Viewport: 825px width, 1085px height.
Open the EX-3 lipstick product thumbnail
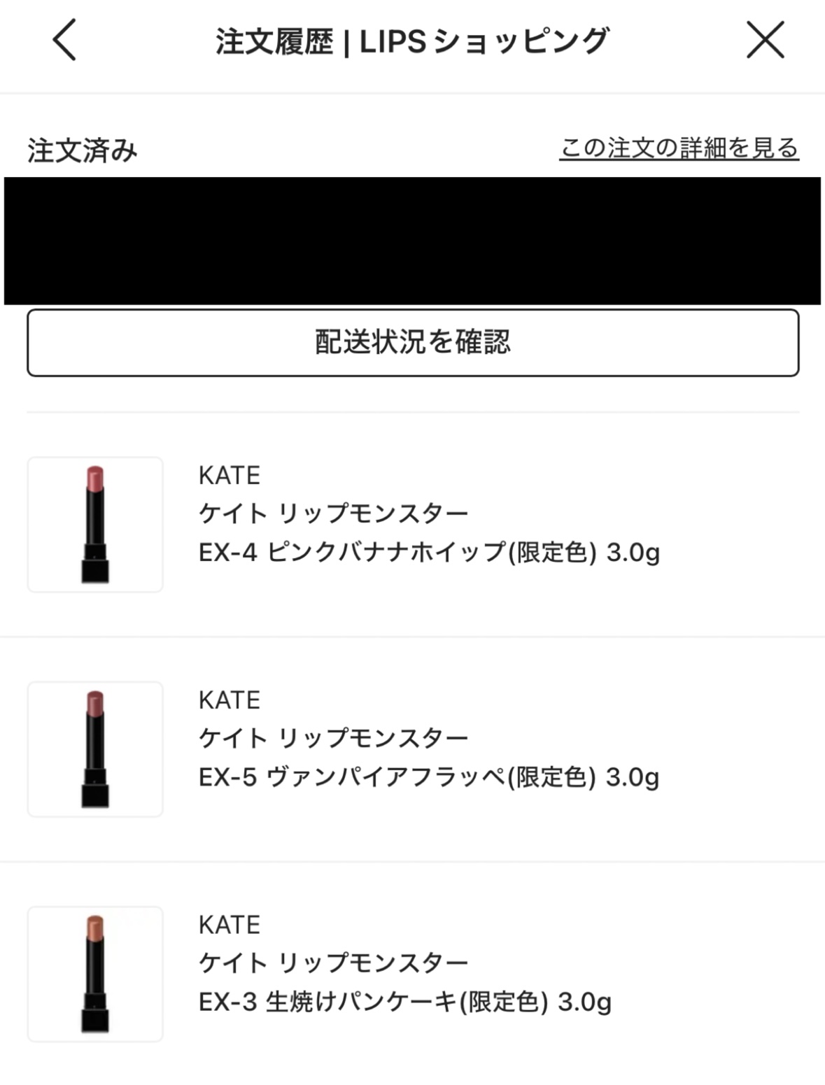[x=95, y=974]
